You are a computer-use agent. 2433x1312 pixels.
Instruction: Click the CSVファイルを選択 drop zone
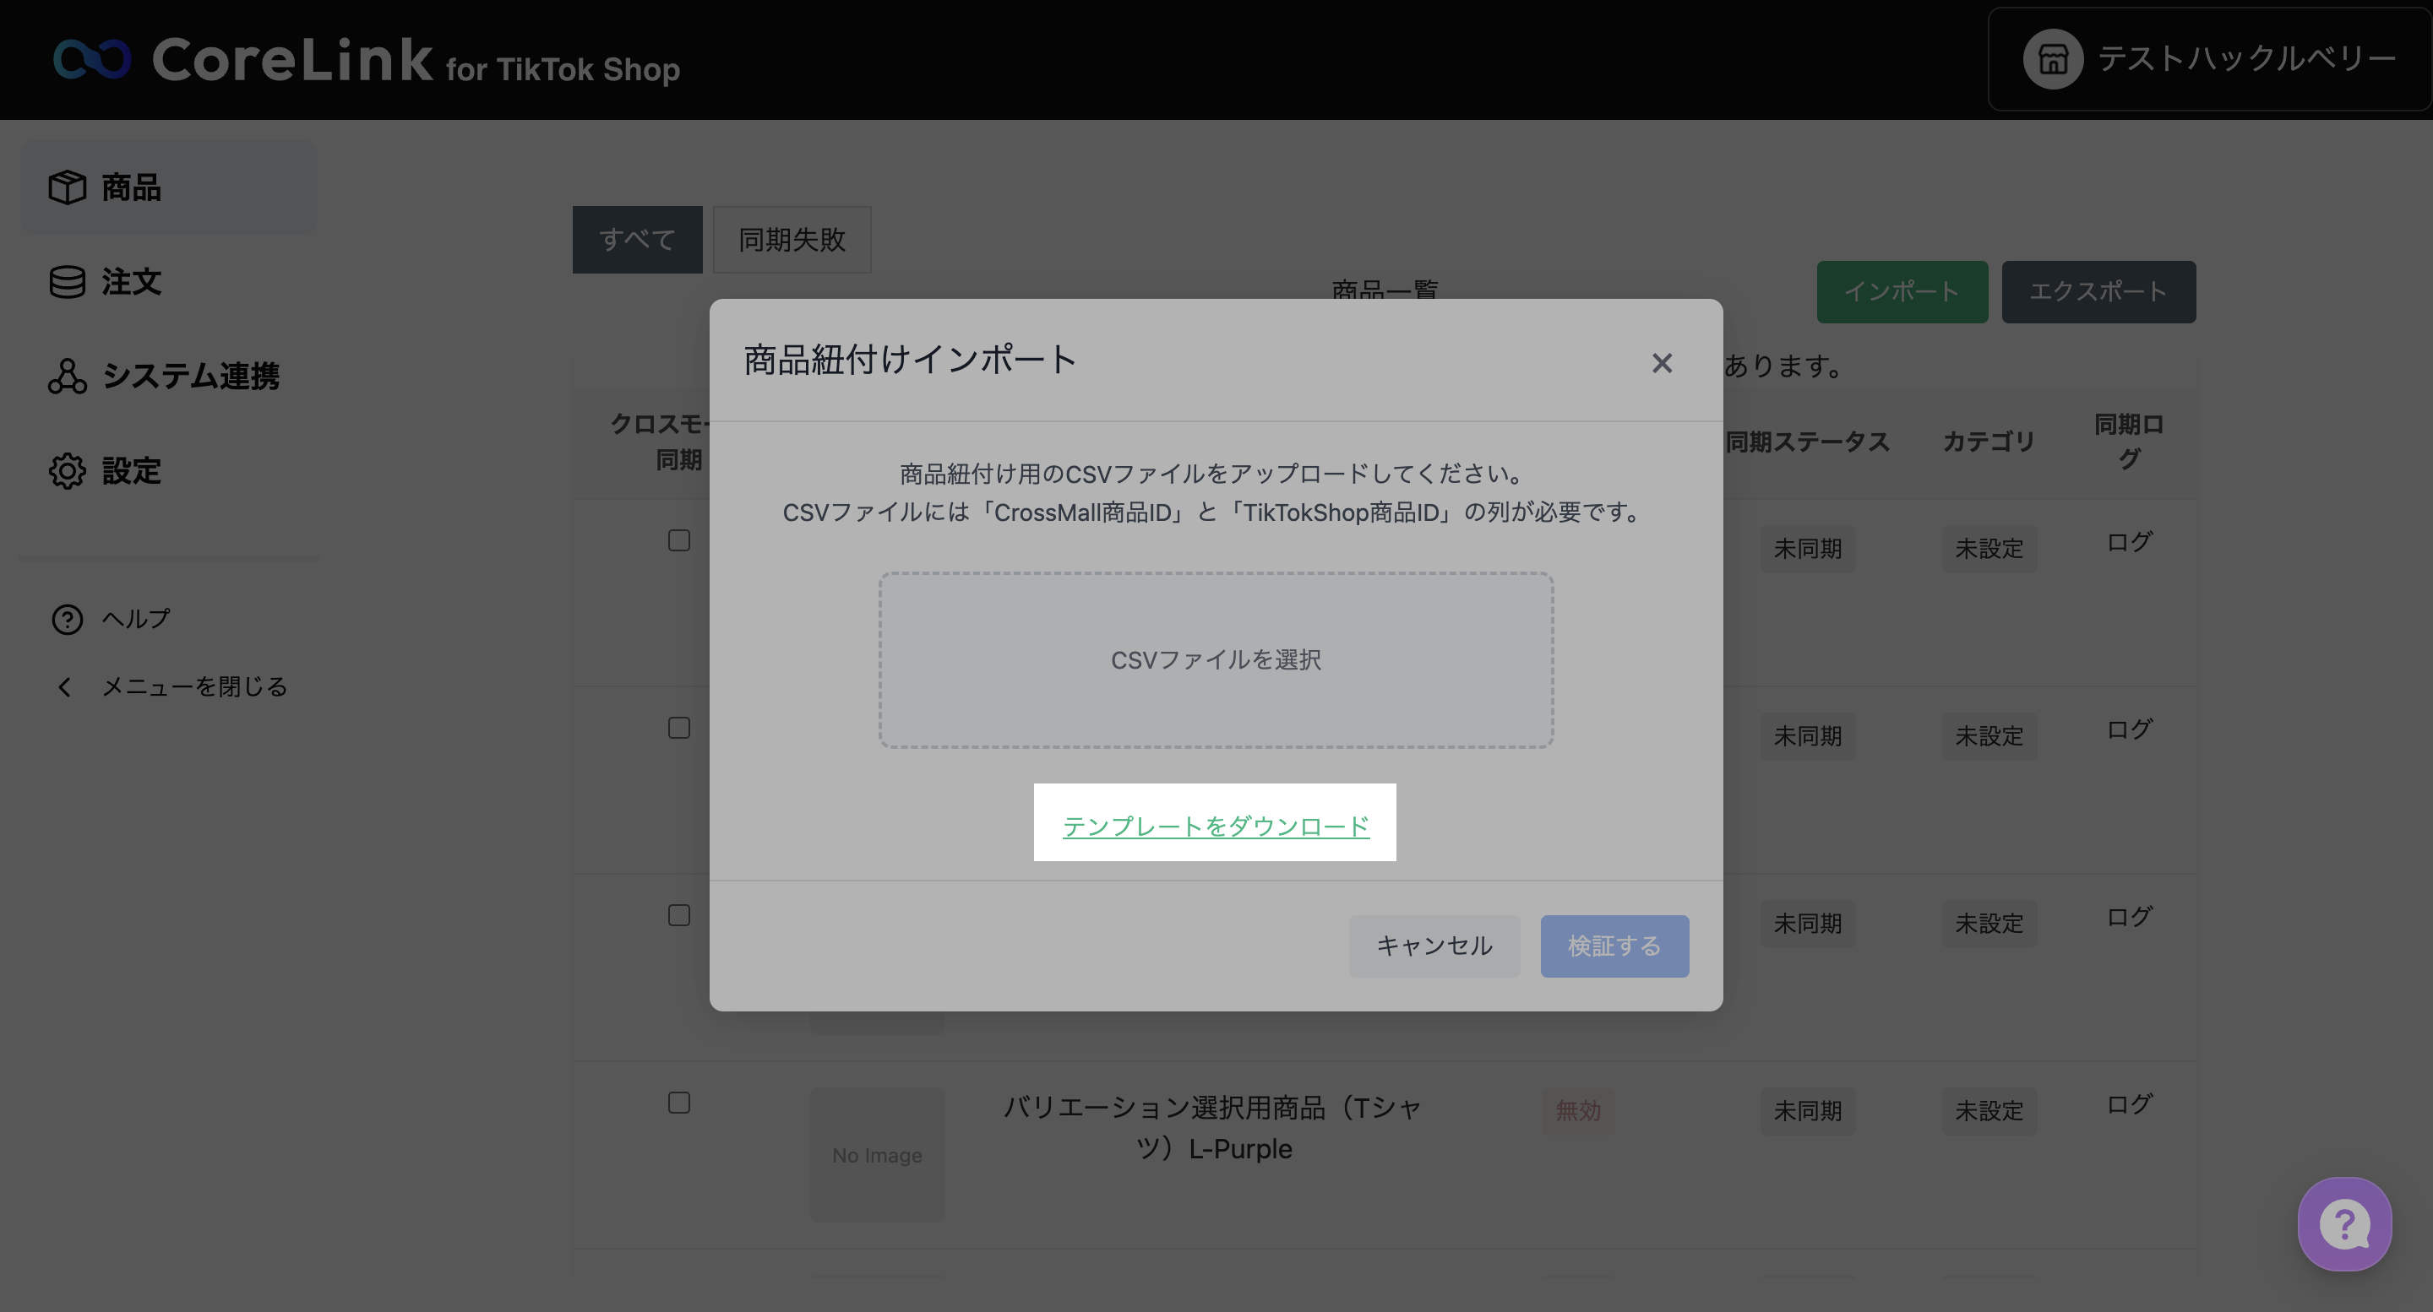pos(1215,659)
